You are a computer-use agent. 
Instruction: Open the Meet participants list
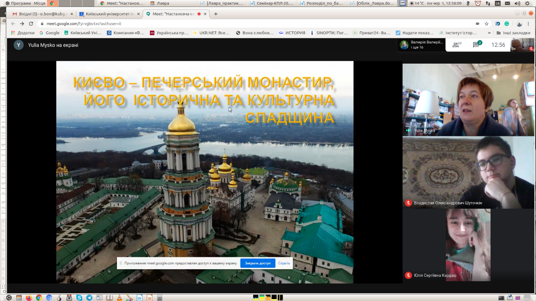coord(457,45)
